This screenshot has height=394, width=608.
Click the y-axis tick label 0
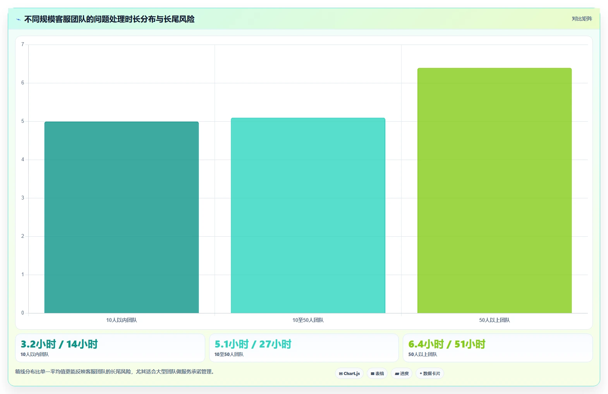coord(22,313)
